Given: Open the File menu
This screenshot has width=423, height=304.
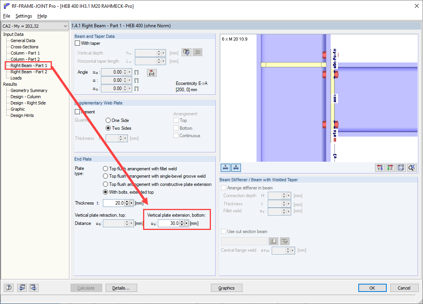Looking at the screenshot, I should [7, 16].
